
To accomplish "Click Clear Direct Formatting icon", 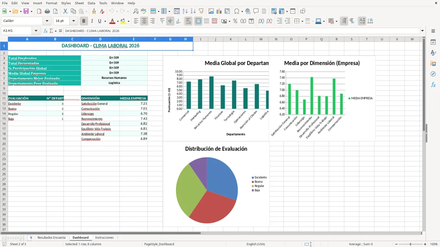I will click(102, 11).
